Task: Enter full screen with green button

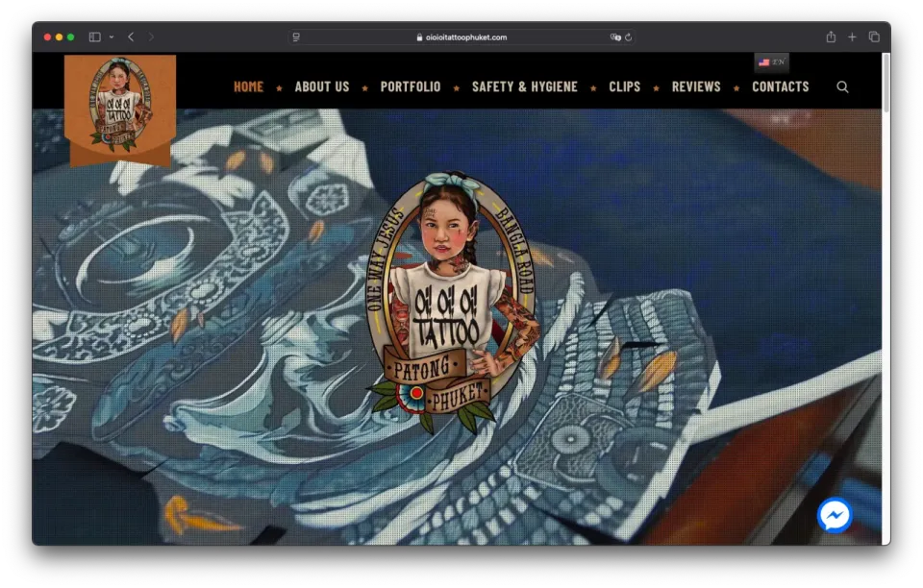Action: (70, 37)
